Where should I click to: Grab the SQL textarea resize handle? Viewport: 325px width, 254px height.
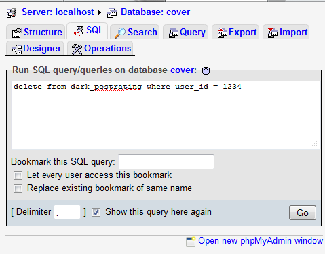315,144
